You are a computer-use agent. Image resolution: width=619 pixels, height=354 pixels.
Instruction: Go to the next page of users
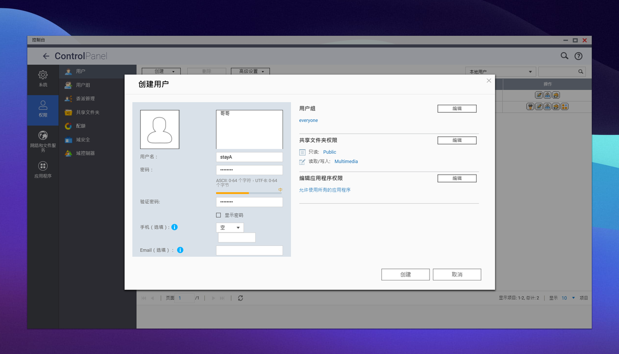pyautogui.click(x=214, y=298)
